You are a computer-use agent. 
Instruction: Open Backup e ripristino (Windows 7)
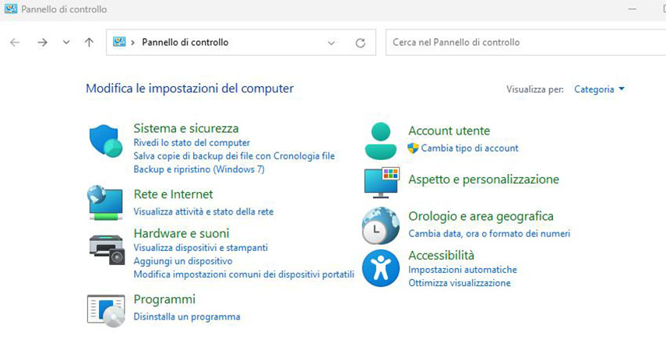click(199, 169)
